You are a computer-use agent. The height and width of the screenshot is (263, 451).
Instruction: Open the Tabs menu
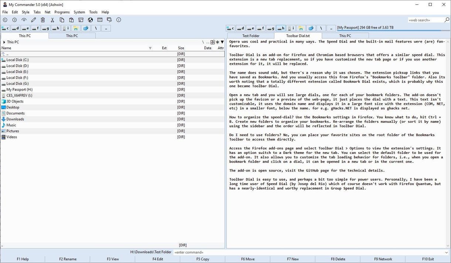tap(37, 12)
